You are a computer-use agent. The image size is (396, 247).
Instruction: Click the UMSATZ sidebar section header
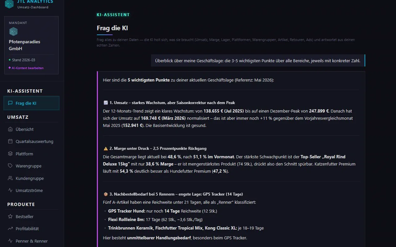click(18, 117)
